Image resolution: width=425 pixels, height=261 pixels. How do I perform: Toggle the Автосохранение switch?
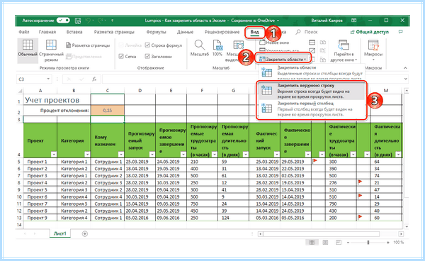pyautogui.click(x=64, y=21)
